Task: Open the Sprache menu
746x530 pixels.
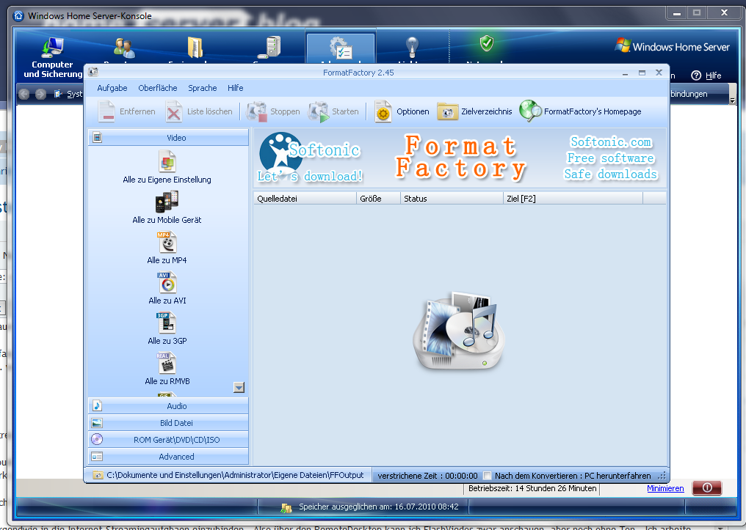Action: (202, 88)
